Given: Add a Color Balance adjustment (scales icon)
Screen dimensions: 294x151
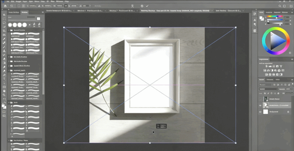Looking at the screenshot, I should click(x=268, y=71).
